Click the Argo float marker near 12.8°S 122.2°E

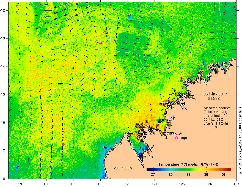pyautogui.click(x=105, y=32)
